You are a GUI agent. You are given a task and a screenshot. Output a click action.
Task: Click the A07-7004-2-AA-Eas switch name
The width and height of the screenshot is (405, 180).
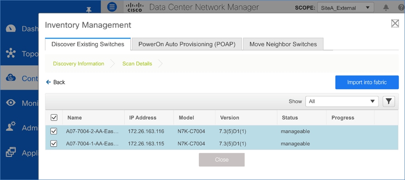[x=92, y=131]
